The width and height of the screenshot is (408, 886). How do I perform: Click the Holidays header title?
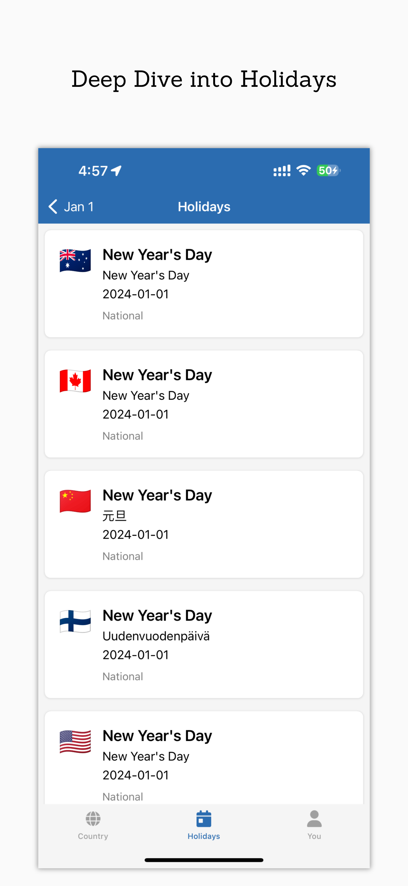pyautogui.click(x=204, y=207)
